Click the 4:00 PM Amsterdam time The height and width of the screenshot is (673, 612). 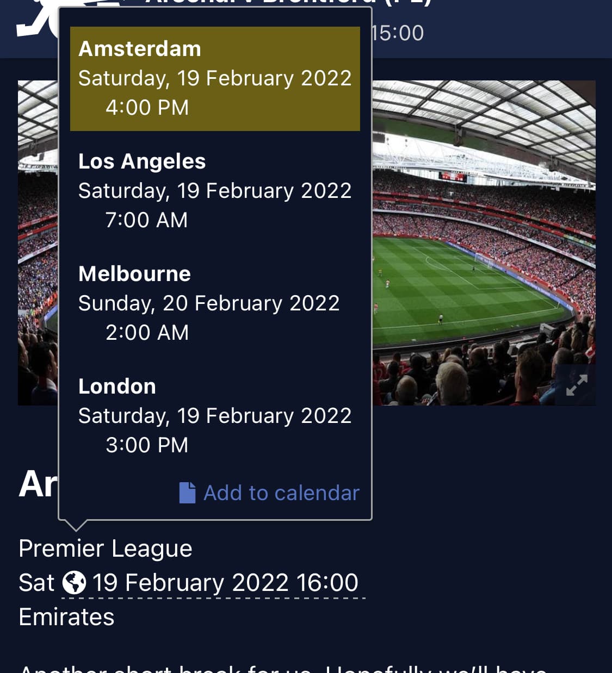(x=147, y=108)
